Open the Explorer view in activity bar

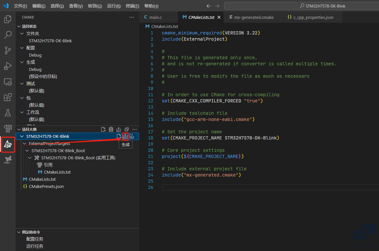pyautogui.click(x=8, y=19)
